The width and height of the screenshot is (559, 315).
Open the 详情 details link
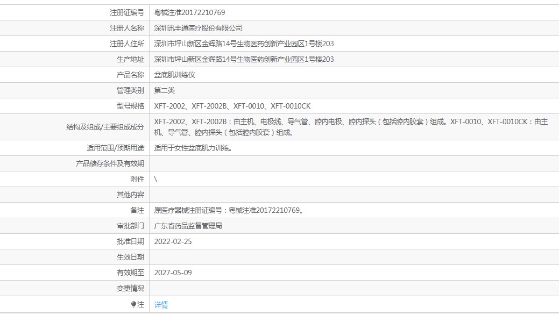coord(161,305)
